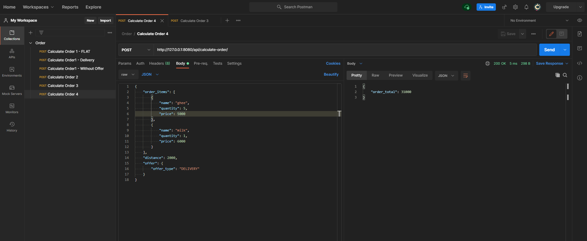Open the user avatar menu
The width and height of the screenshot is (587, 241).
[537, 7]
